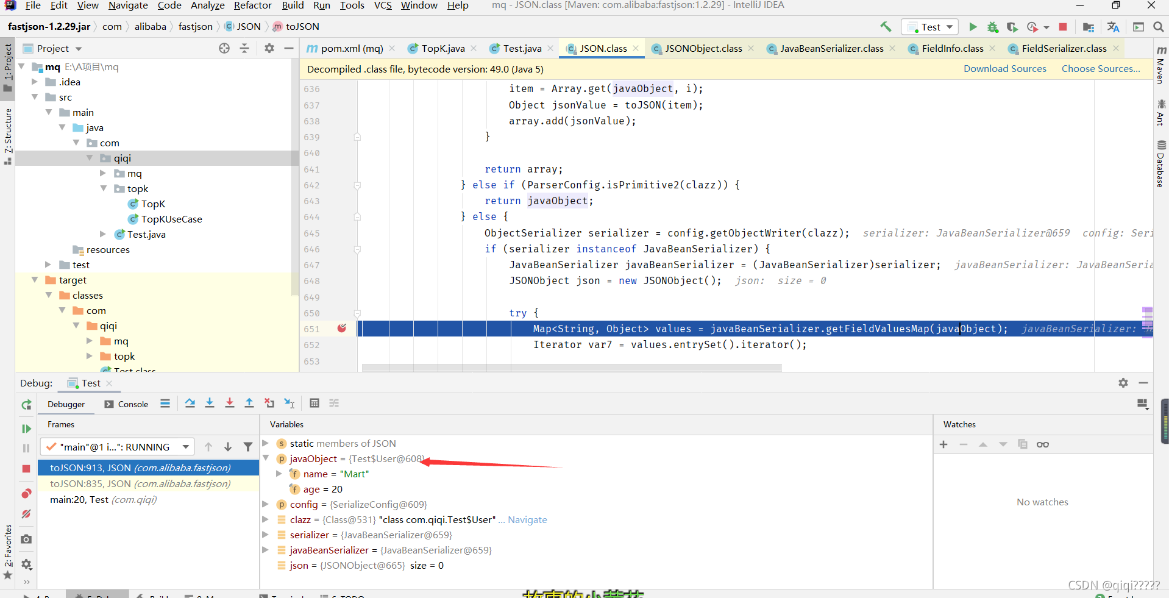Open the thread selector main@1 dropdown
Image resolution: width=1169 pixels, height=598 pixels.
(x=117, y=447)
